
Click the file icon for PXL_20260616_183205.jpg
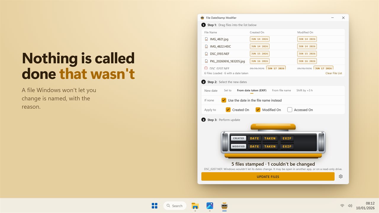[x=206, y=61]
